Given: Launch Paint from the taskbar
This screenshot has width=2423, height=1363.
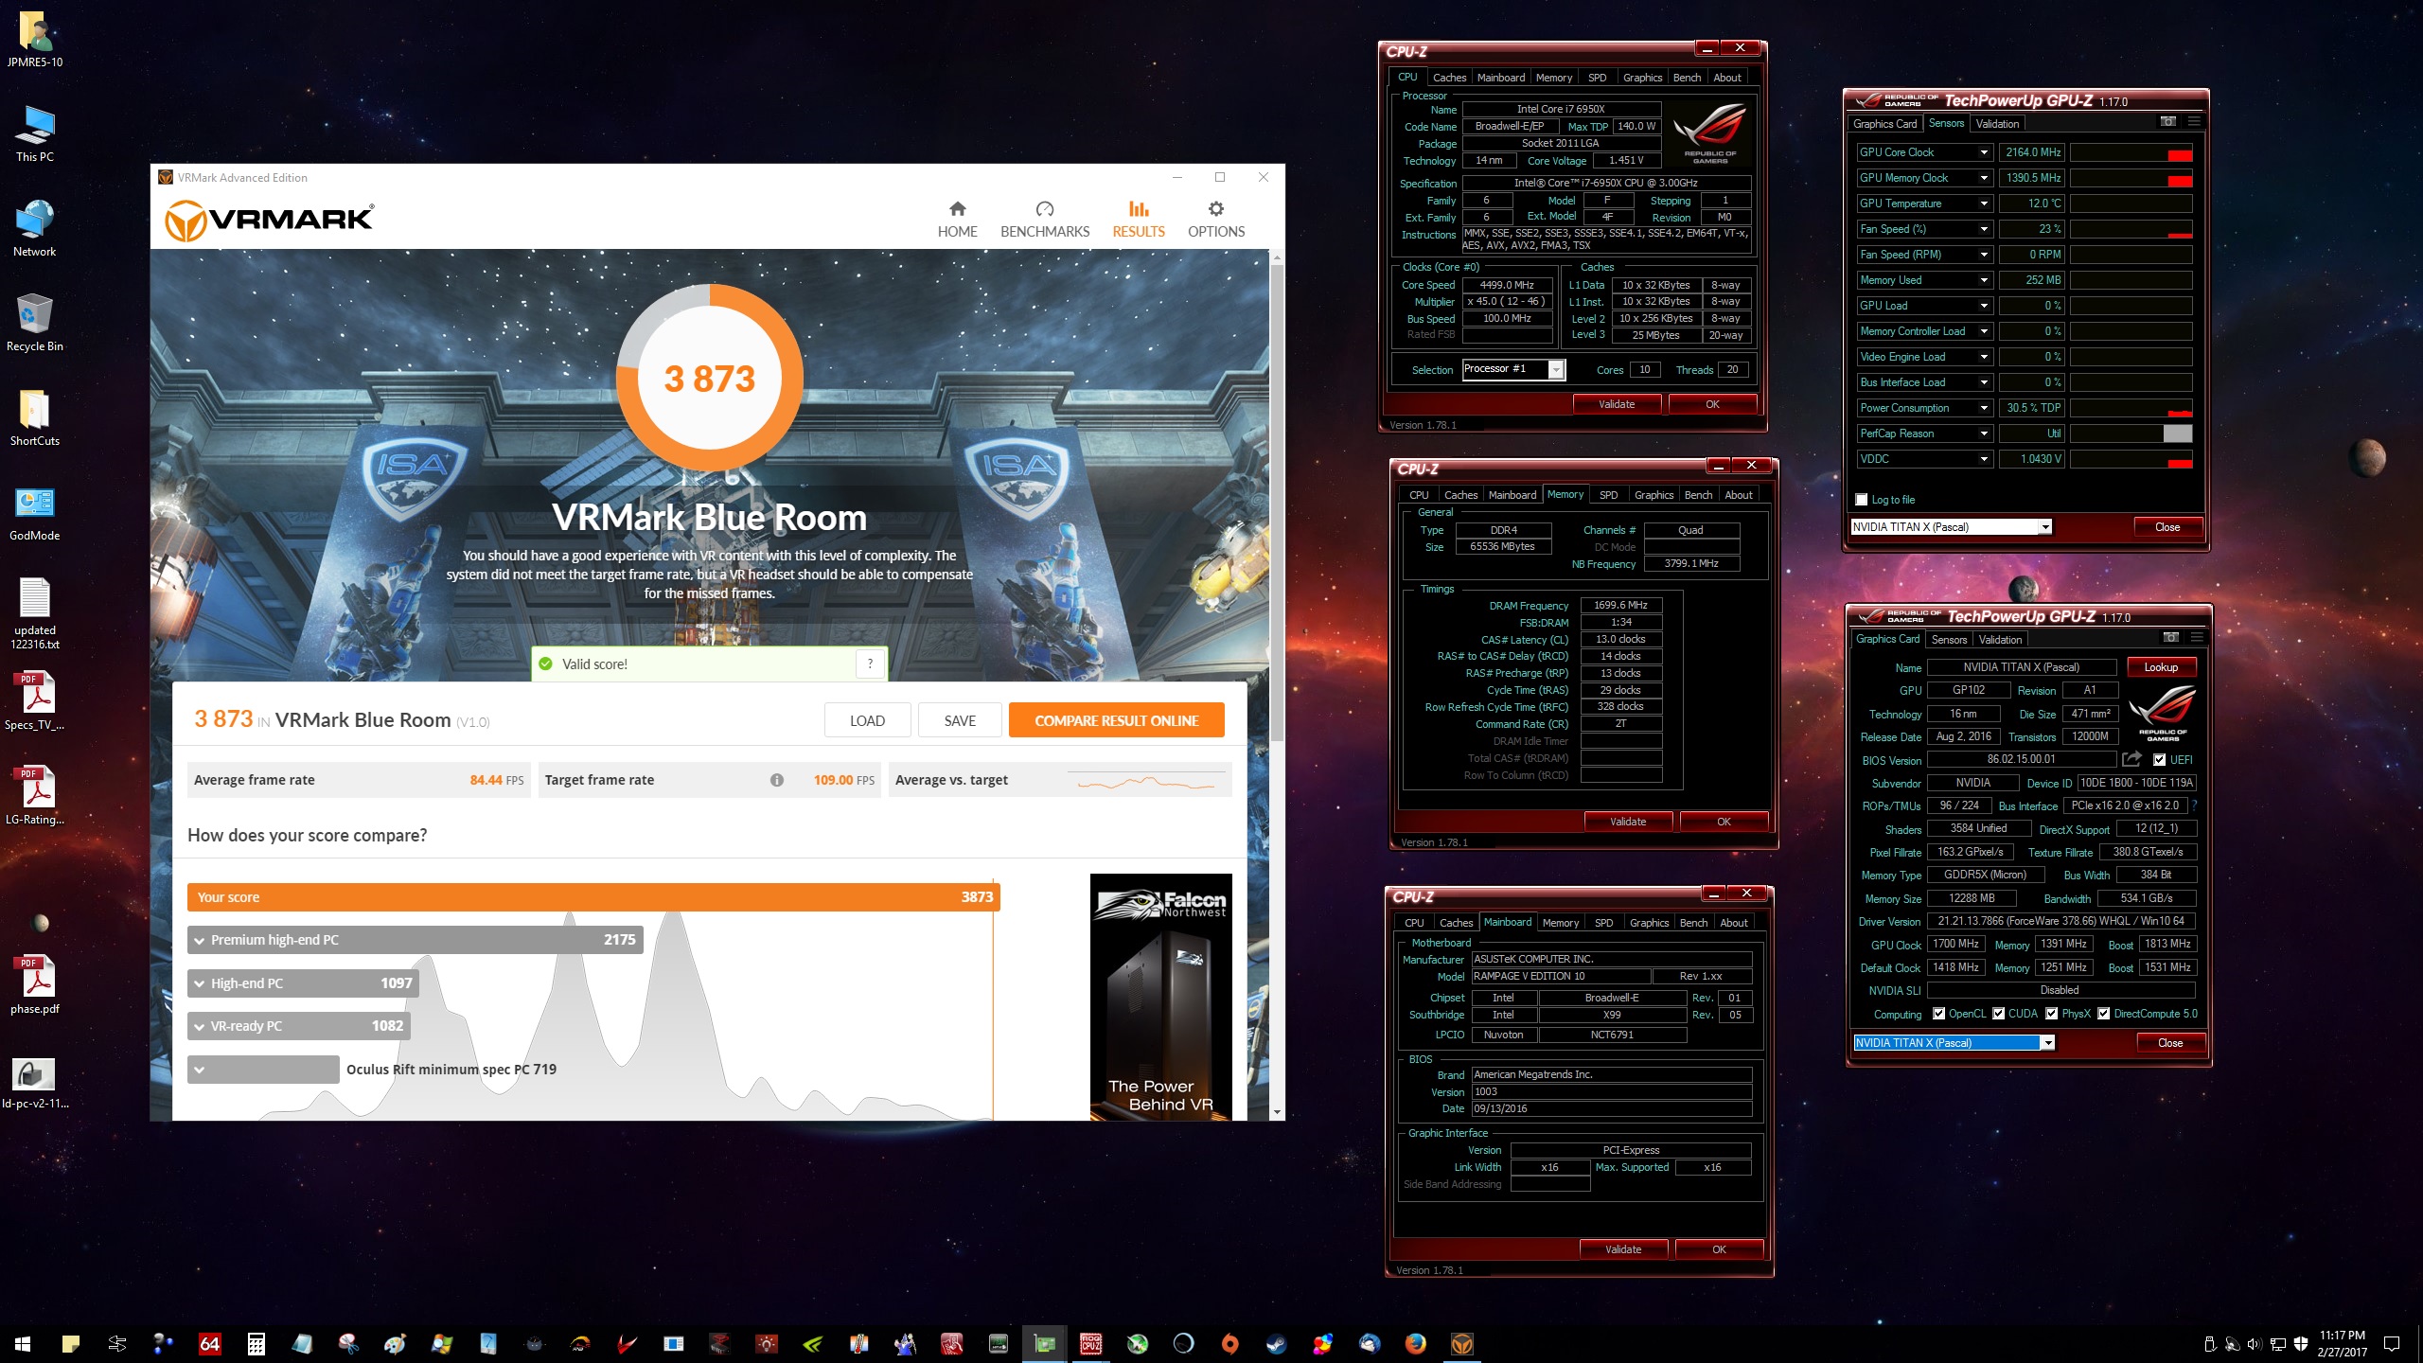Looking at the screenshot, I should [395, 1343].
